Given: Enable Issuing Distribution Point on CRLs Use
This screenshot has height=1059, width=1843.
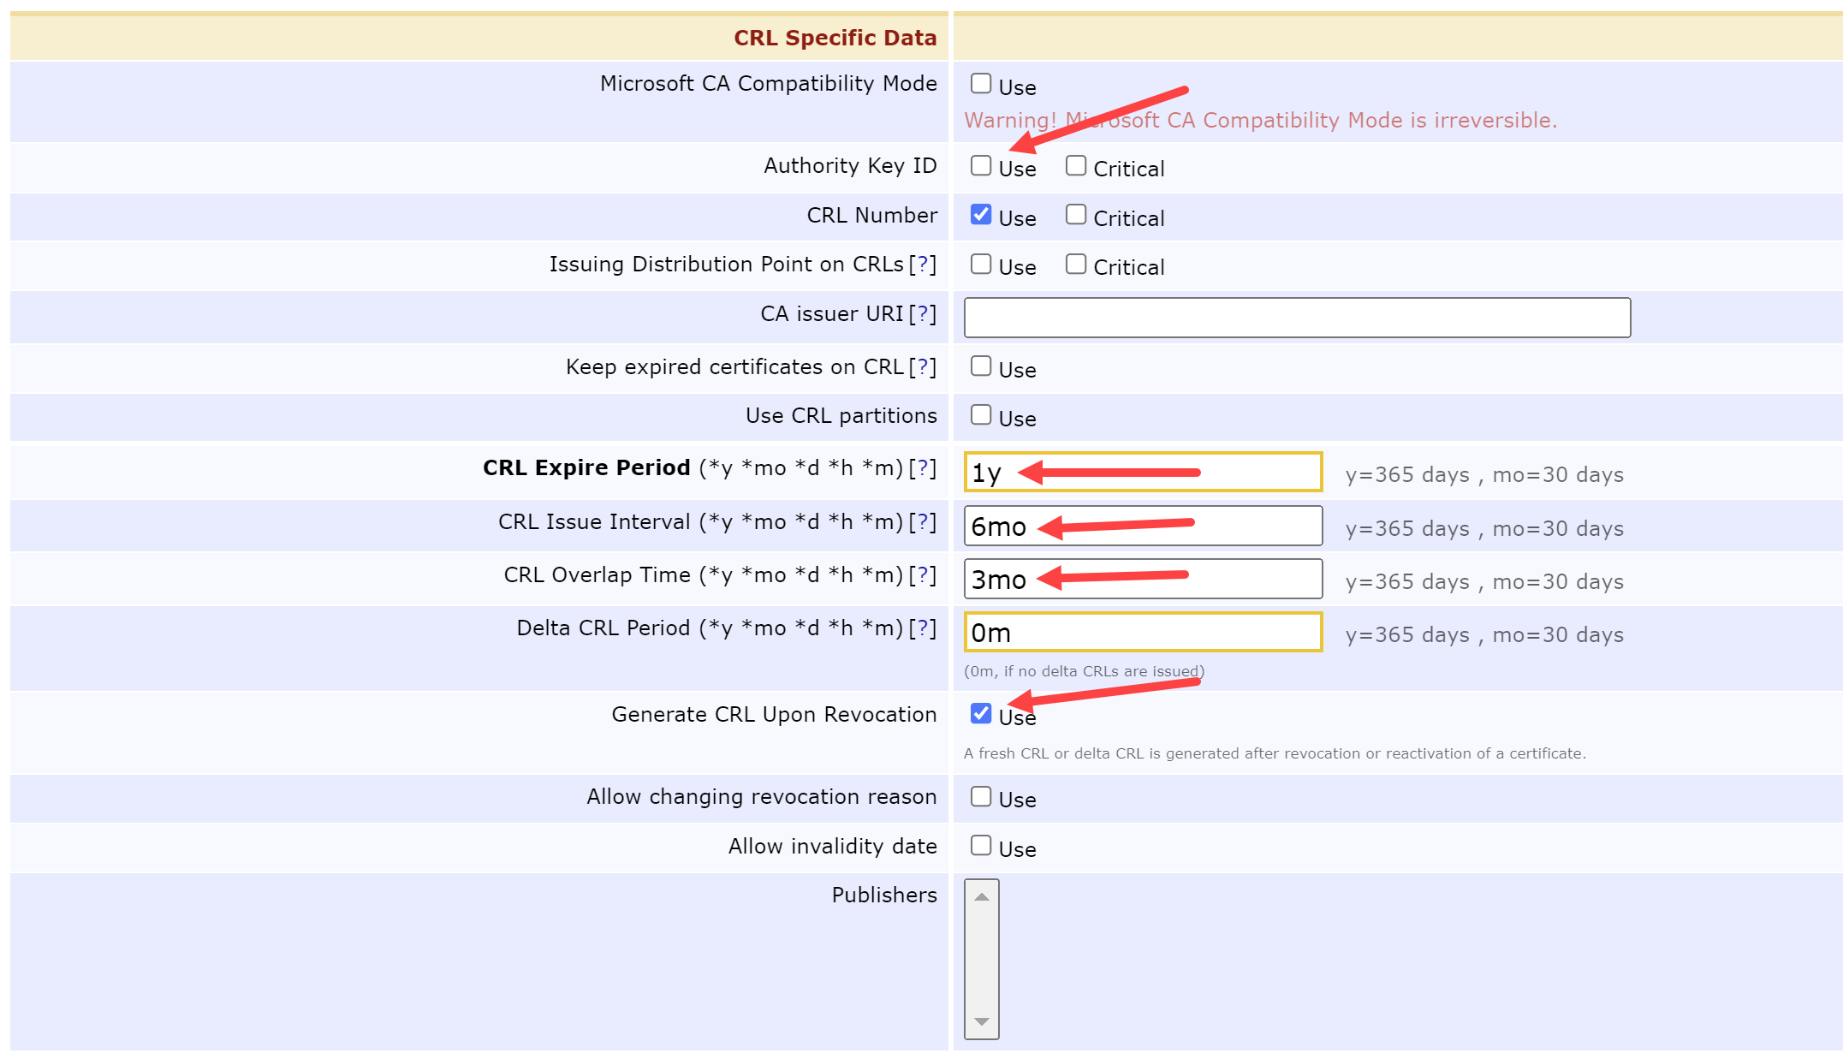Looking at the screenshot, I should point(981,265).
